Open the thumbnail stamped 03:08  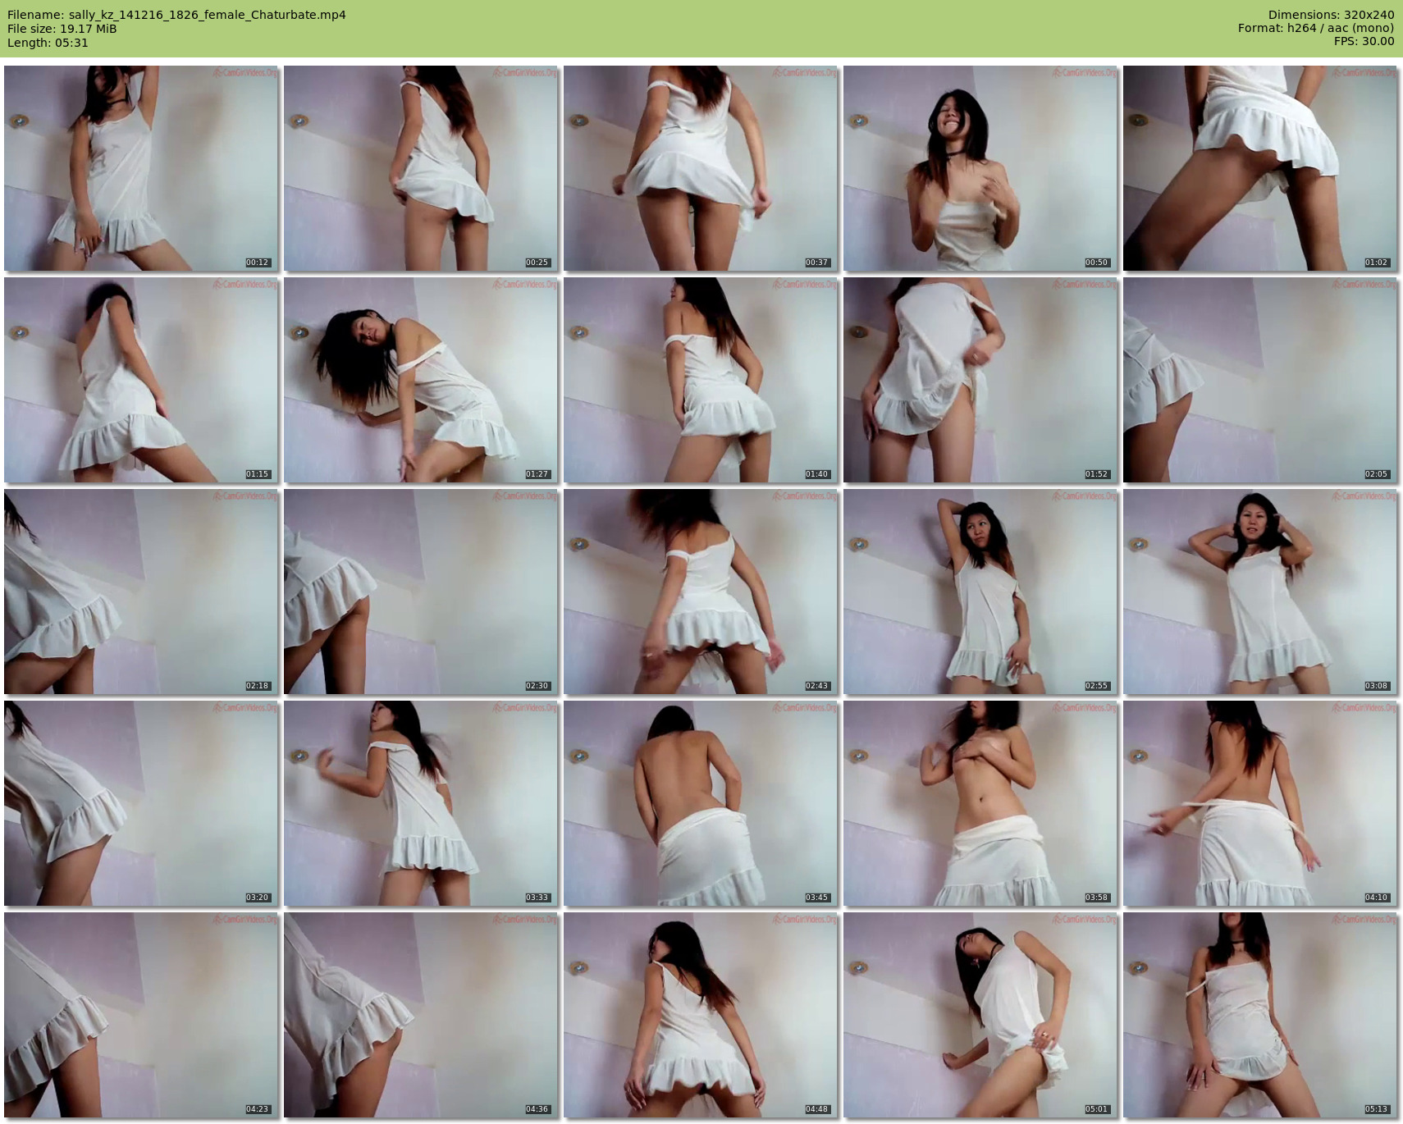point(1260,592)
